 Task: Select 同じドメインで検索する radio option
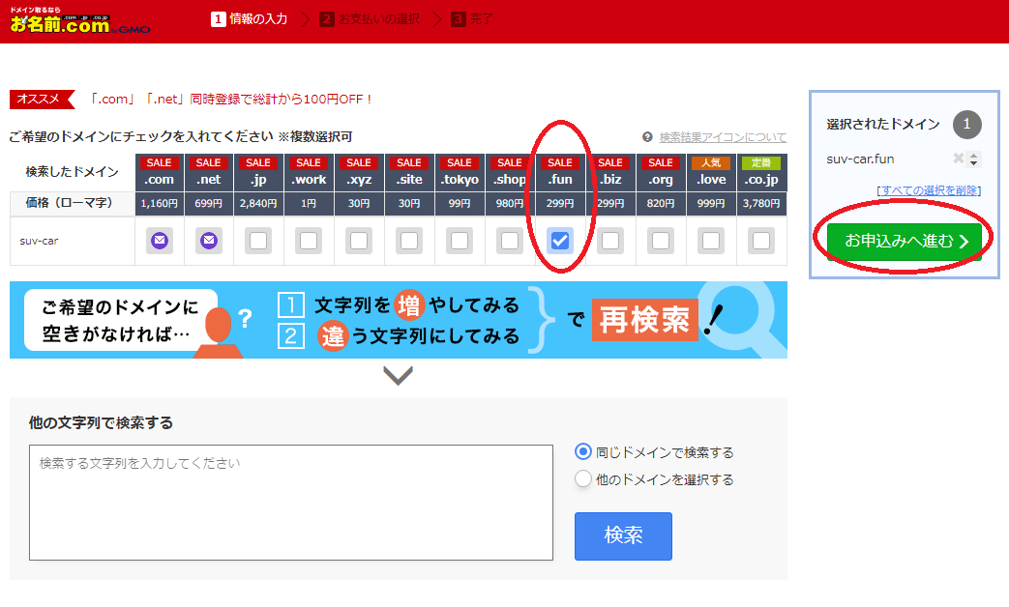[x=583, y=451]
